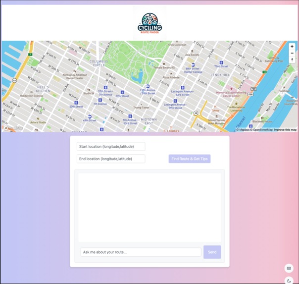Screen dimensions: 299x284
Task: Click the Mount Vernon Hotel Museum label
Action: [x=216, y=122]
